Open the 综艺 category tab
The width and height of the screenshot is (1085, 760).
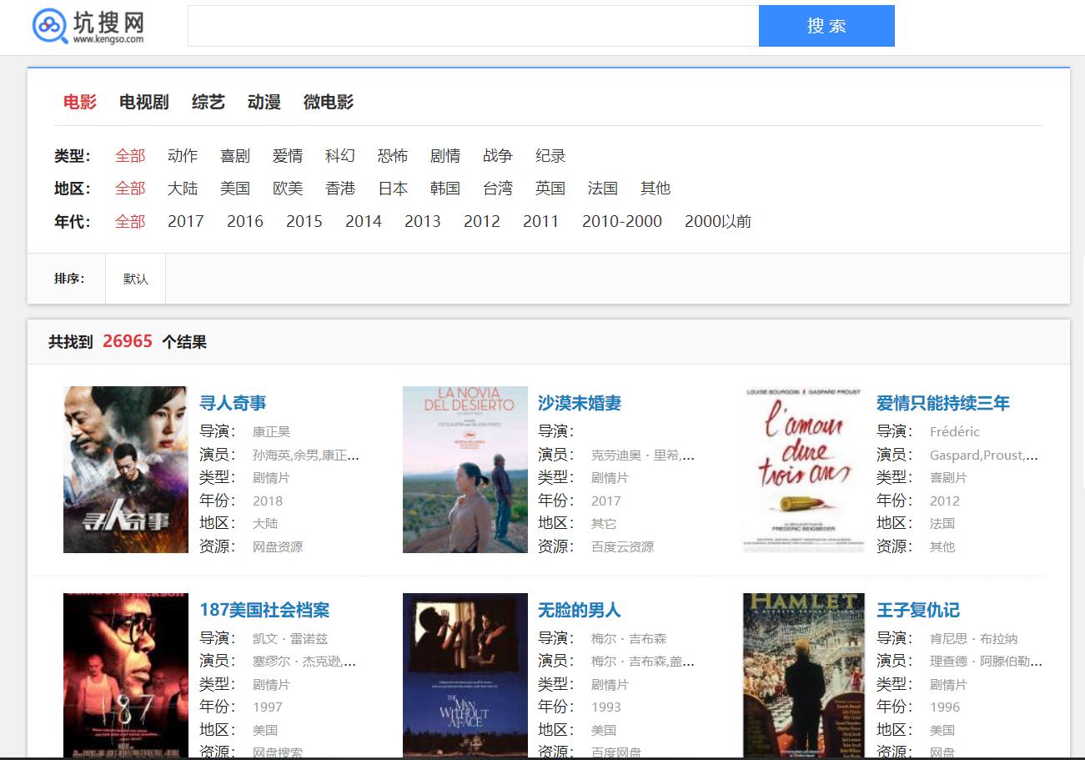206,102
